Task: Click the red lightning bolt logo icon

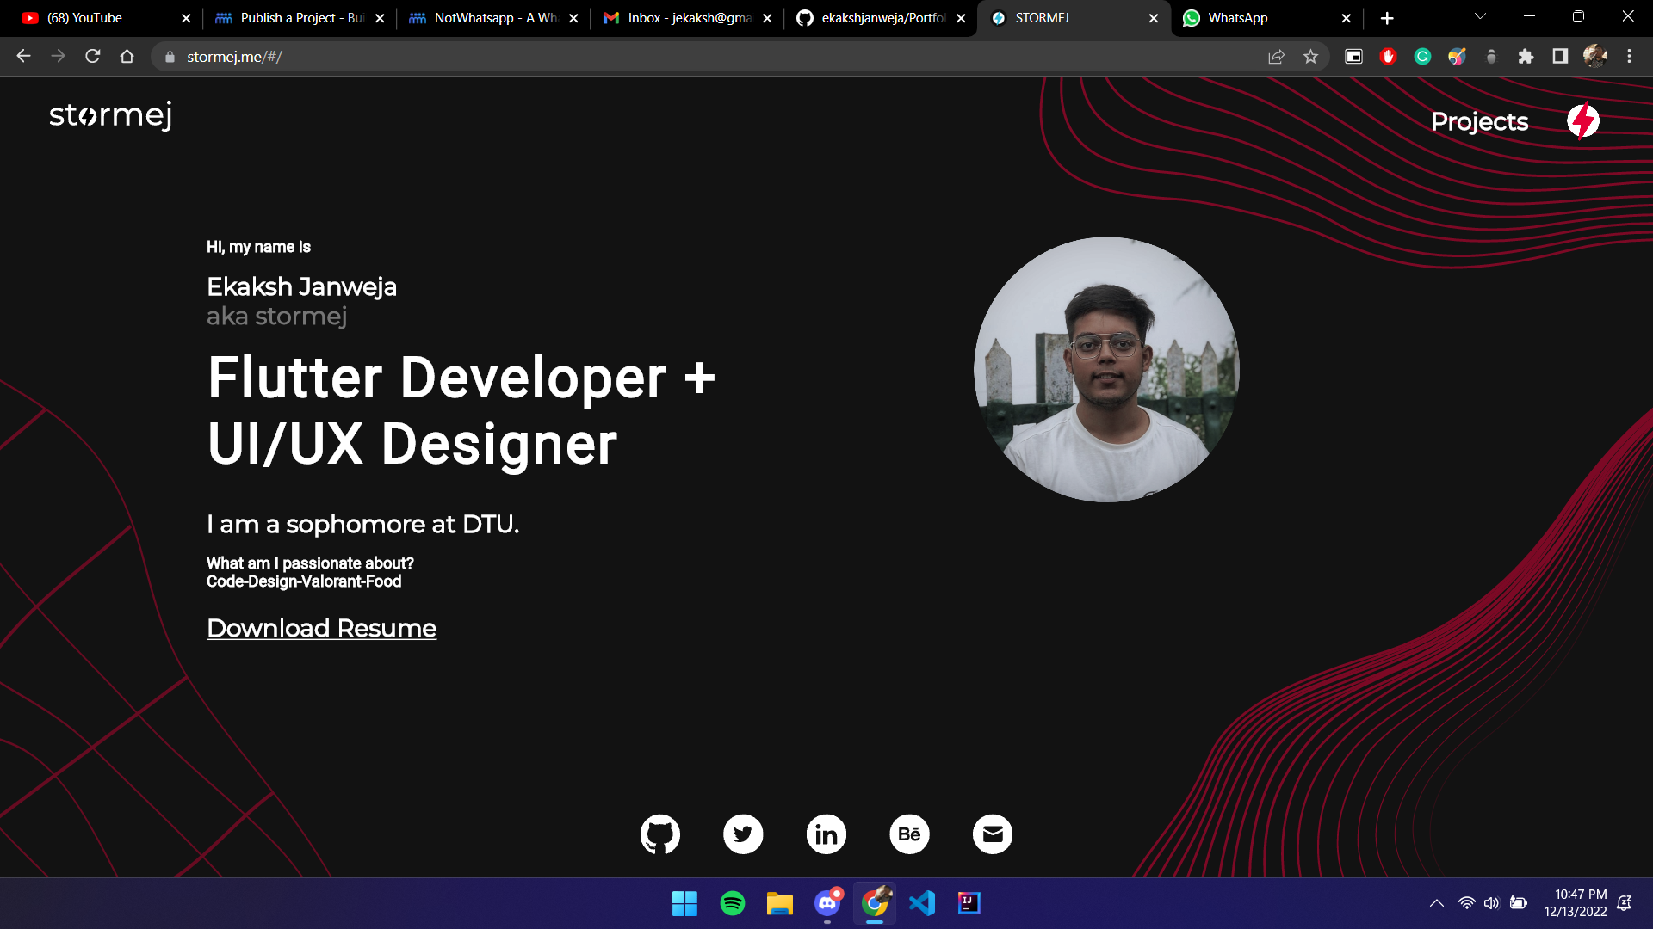Action: coord(1582,121)
